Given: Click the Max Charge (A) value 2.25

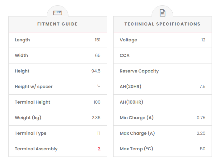Looking at the screenshot, I should tap(201, 133).
